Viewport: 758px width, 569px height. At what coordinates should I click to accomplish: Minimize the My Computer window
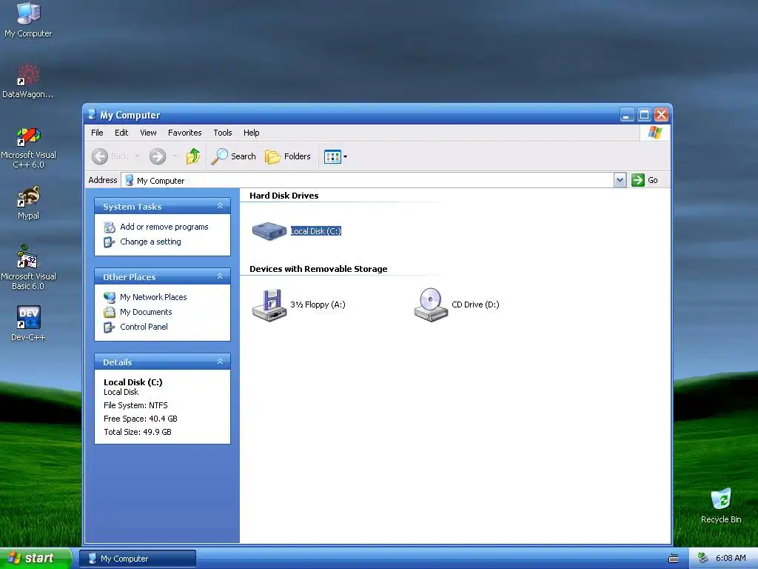[626, 115]
